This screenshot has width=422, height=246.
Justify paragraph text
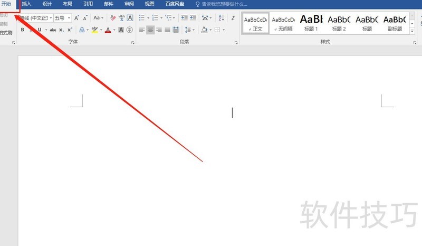(167, 30)
